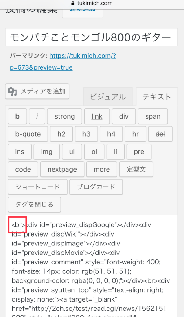Insert an h2 heading tag
This screenshot has height=317, width=184.
[x=61, y=134]
